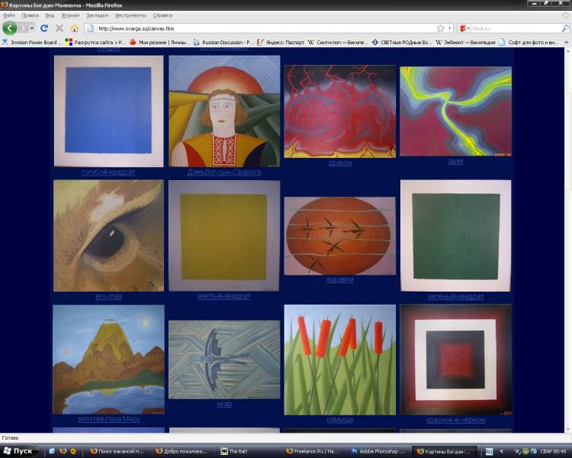572x458 pixels.
Task: Open the Справка menu
Action: pyautogui.click(x=162, y=15)
